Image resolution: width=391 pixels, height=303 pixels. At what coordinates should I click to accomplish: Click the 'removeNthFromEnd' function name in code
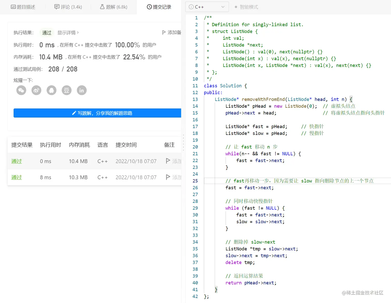click(263, 99)
